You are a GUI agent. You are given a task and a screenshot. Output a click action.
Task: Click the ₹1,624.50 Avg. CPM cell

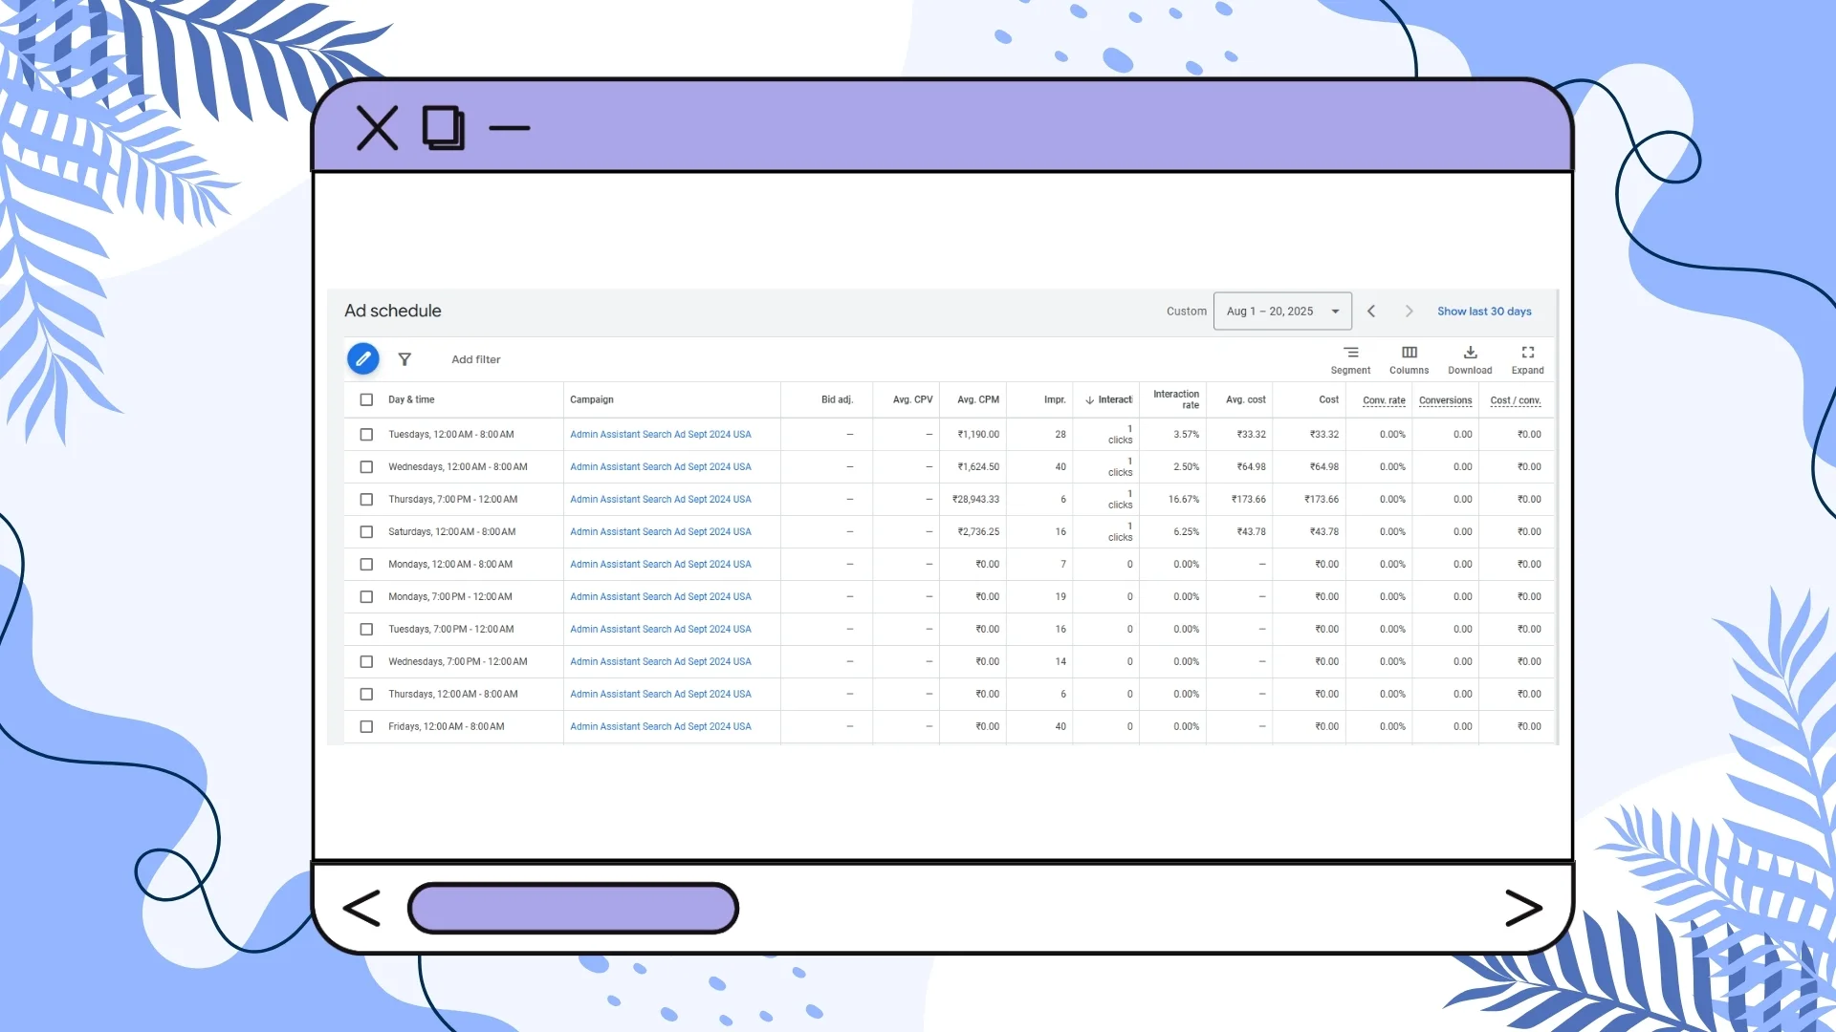click(978, 467)
